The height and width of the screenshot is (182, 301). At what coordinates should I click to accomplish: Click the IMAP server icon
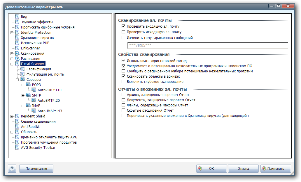(28, 106)
